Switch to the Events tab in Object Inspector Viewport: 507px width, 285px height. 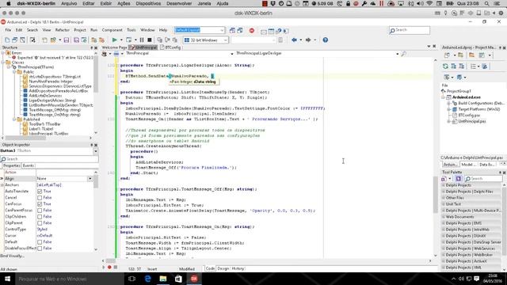pyautogui.click(x=29, y=165)
